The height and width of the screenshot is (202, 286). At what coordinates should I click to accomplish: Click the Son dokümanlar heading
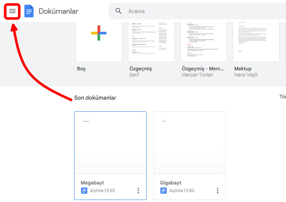(95, 98)
